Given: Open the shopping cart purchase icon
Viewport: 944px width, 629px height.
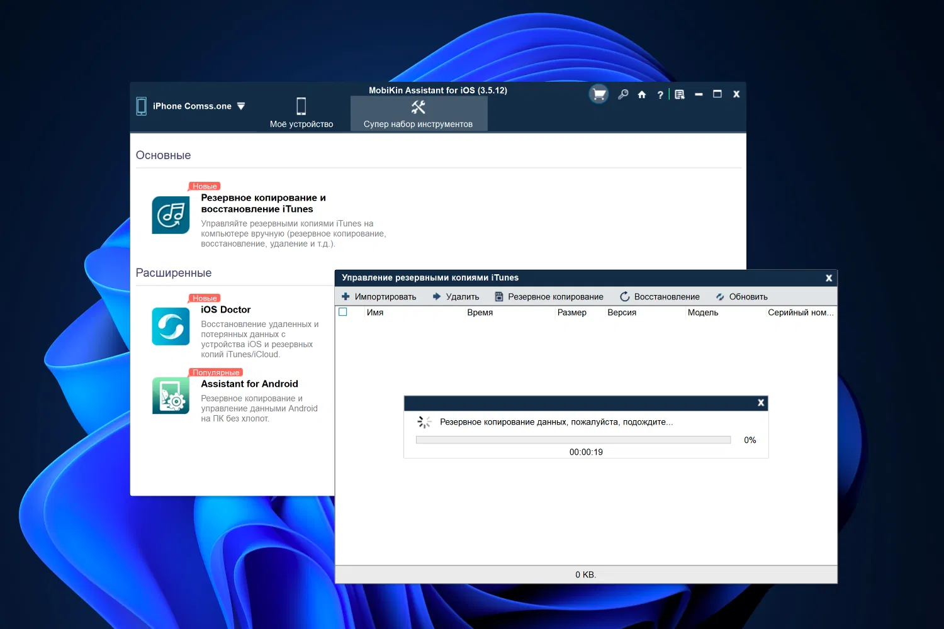Looking at the screenshot, I should [599, 94].
